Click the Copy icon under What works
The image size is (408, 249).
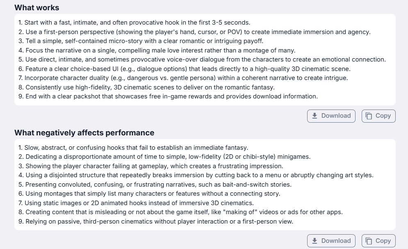[x=369, y=116]
